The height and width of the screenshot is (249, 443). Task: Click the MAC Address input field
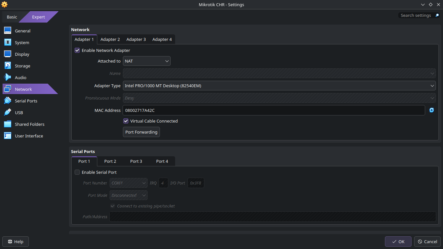coord(274,110)
